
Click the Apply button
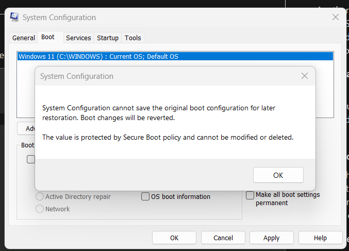(272, 238)
